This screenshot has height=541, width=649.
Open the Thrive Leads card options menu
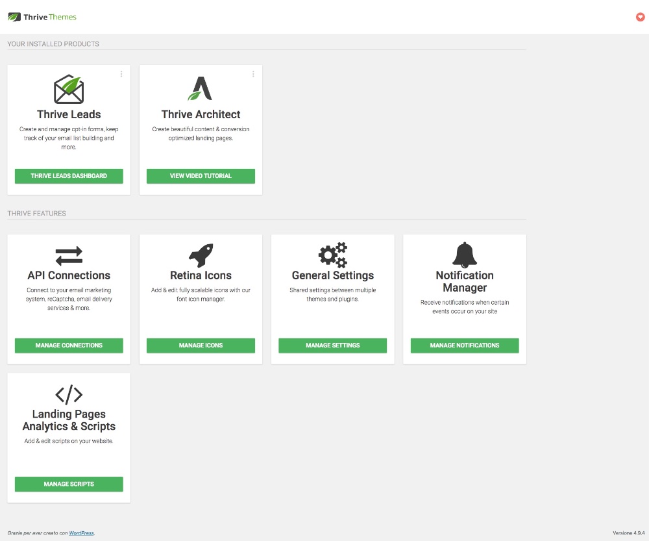[x=121, y=74]
